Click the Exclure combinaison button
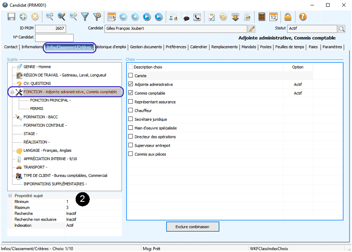The height and width of the screenshot is (252, 352). click(192, 227)
